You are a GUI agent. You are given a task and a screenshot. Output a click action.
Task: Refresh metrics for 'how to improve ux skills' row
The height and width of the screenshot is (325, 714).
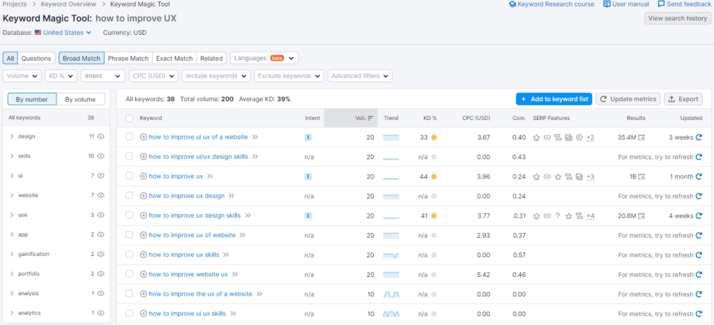699,255
